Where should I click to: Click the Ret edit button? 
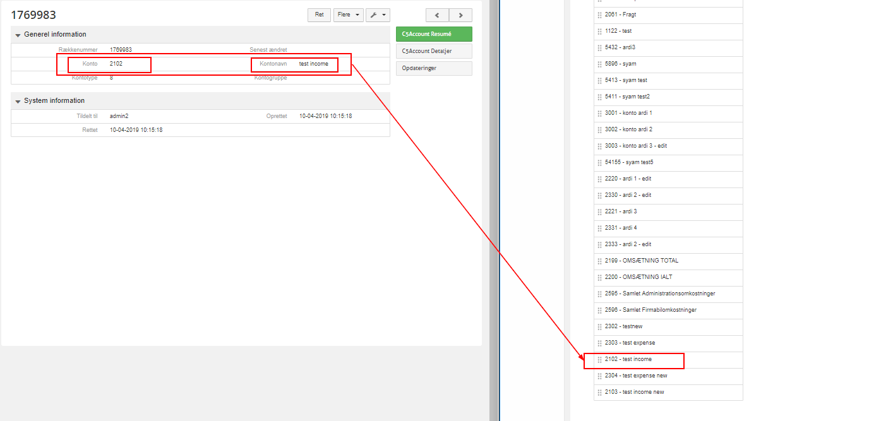tap(319, 15)
